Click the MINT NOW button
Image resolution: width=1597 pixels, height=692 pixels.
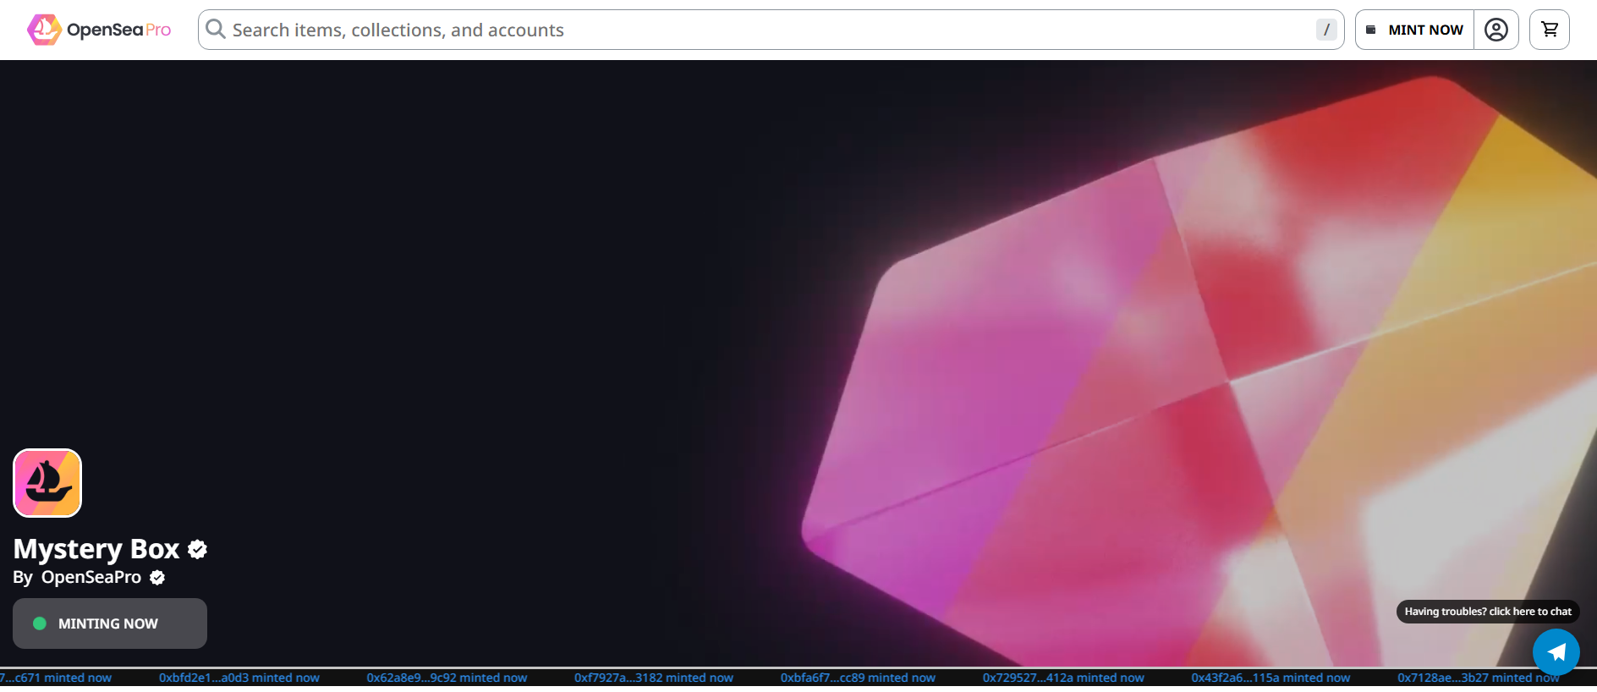[x=1415, y=30]
